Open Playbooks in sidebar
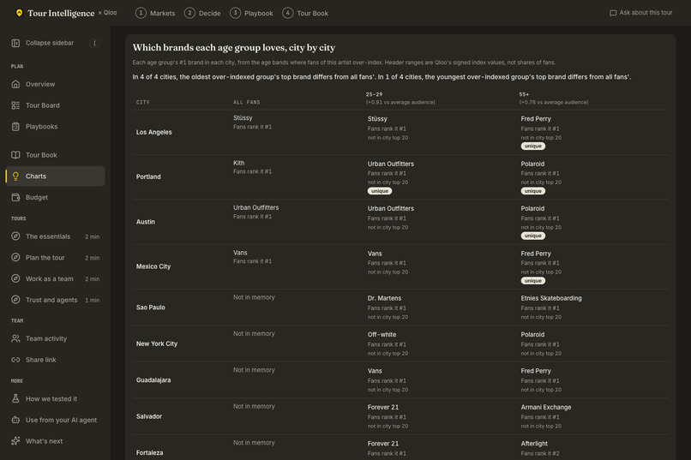Image resolution: width=691 pixels, height=460 pixels. pos(56,126)
